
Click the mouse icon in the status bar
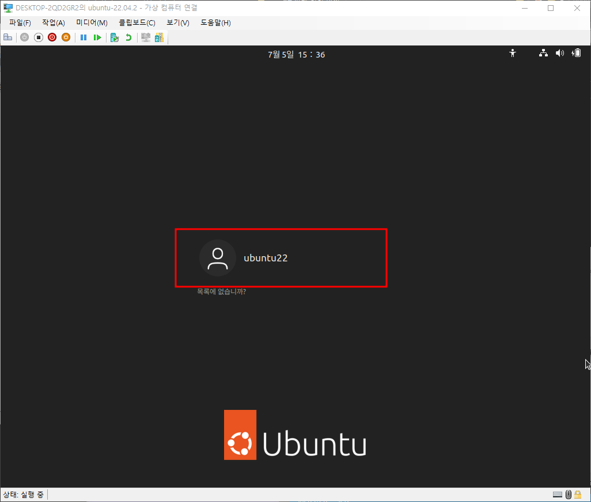coord(569,495)
